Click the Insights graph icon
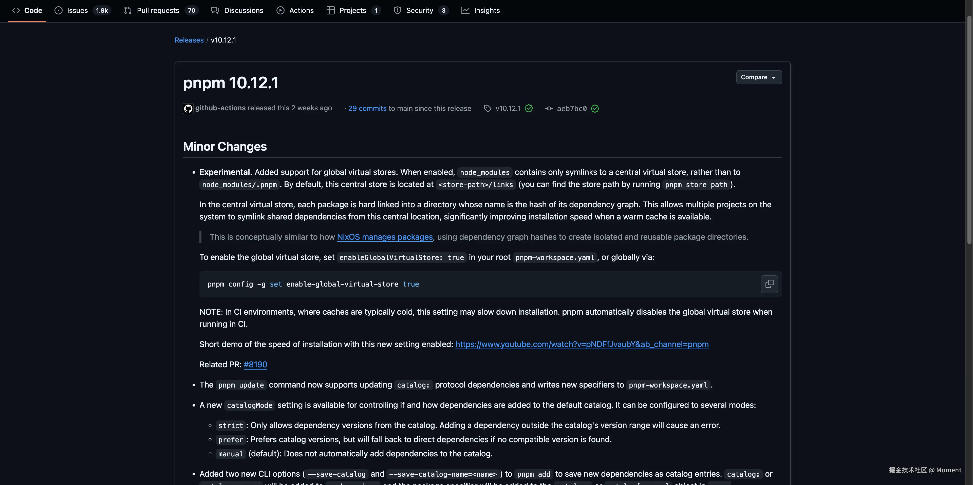 465,11
